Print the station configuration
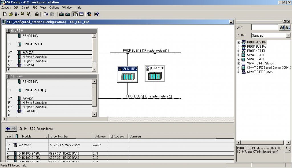Image resolution: width=292 pixels, height=168 pixels. pyautogui.click(x=36, y=14)
